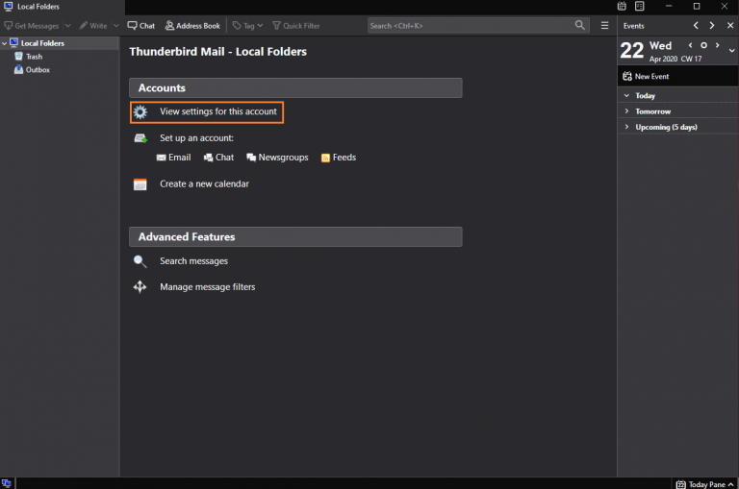Screen dimensions: 739x489
Task: Collapse the Local Folders tree
Action: click(x=5, y=43)
